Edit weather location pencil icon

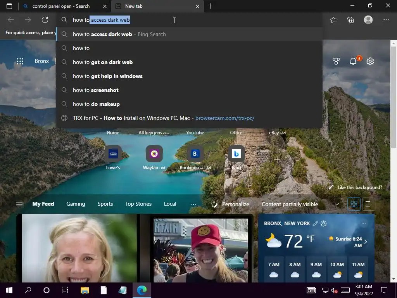[x=315, y=223]
